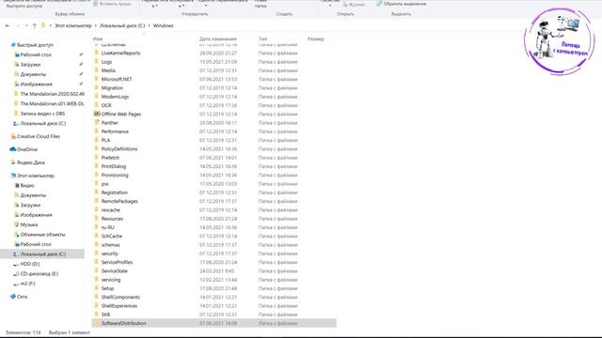The image size is (602, 338).
Task: Open Запись видео с OBS in sidebar
Action: click(x=42, y=114)
